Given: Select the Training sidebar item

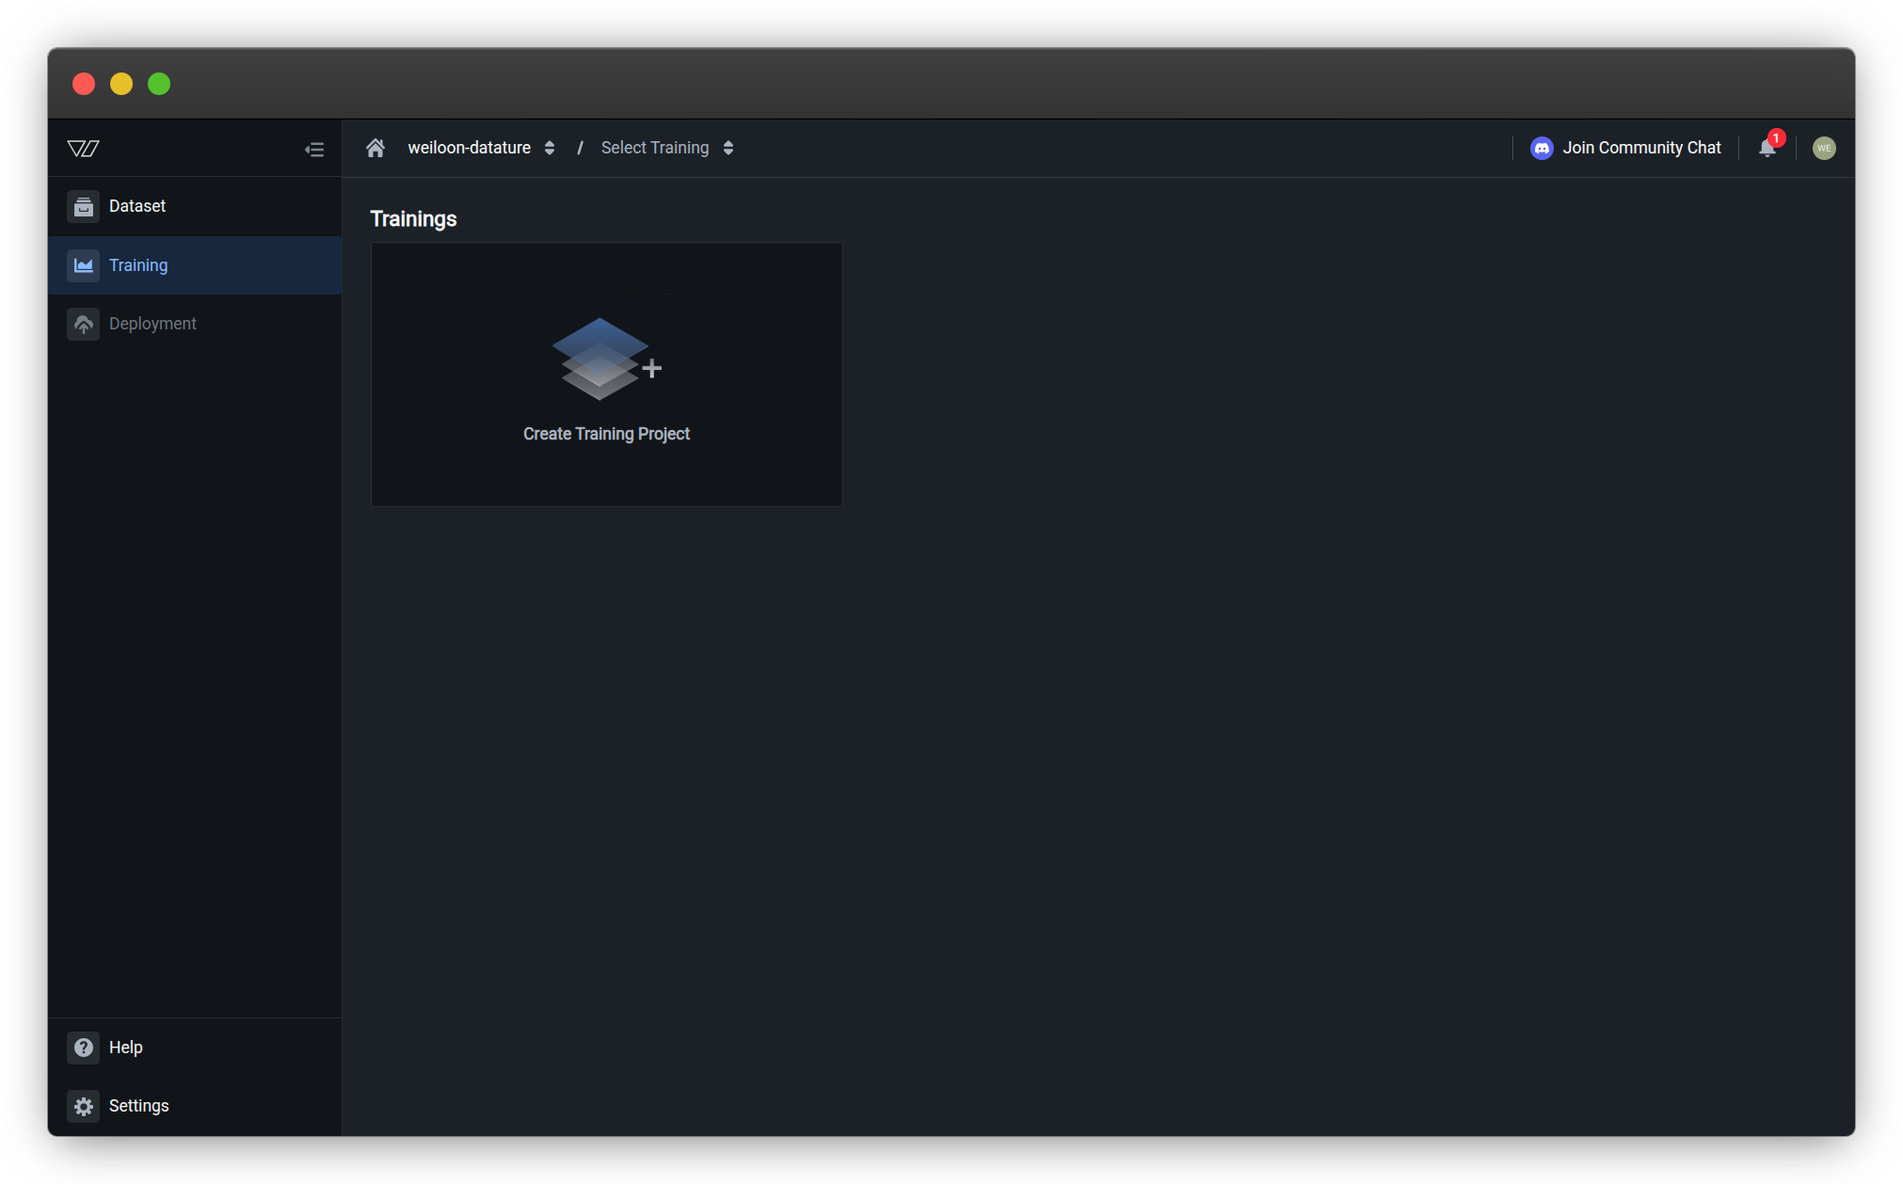Looking at the screenshot, I should coord(138,265).
